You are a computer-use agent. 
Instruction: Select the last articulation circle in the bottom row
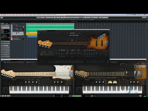(x=53, y=54)
